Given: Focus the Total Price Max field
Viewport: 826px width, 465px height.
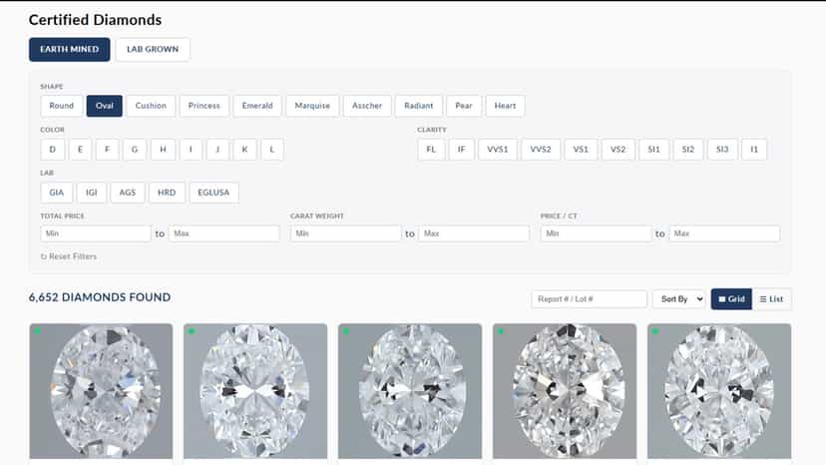Looking at the screenshot, I should point(224,233).
